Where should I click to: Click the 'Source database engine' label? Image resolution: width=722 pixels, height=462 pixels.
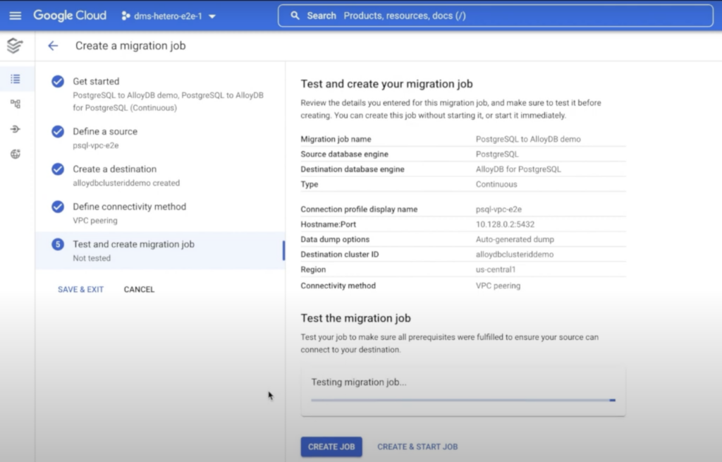[x=344, y=154]
